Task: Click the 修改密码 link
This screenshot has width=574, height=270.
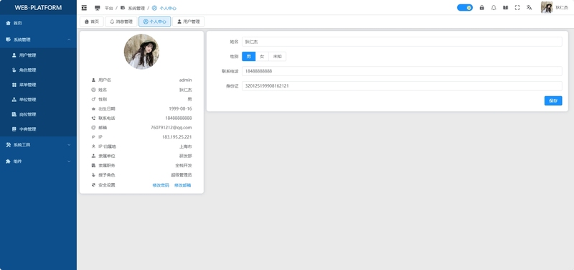Action: pyautogui.click(x=161, y=185)
